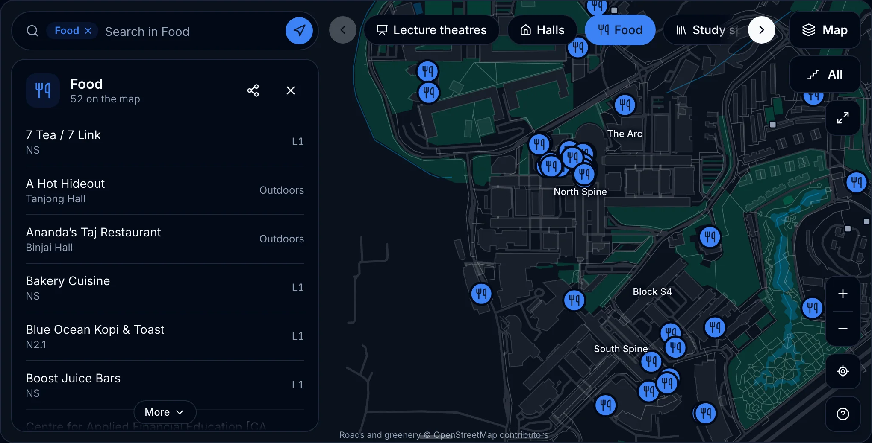Expand list with More button
This screenshot has height=443, width=872.
coord(165,412)
